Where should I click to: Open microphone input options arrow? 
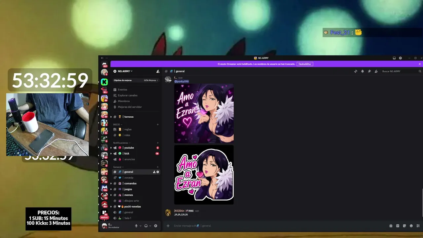[140, 226]
